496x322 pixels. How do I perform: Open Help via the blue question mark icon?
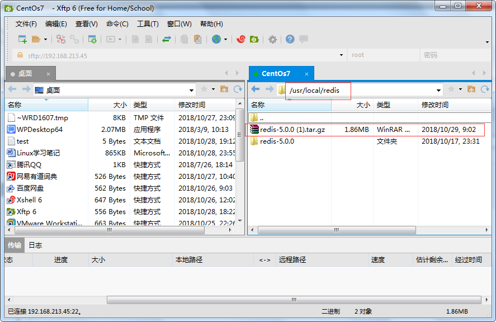pyautogui.click(x=290, y=39)
